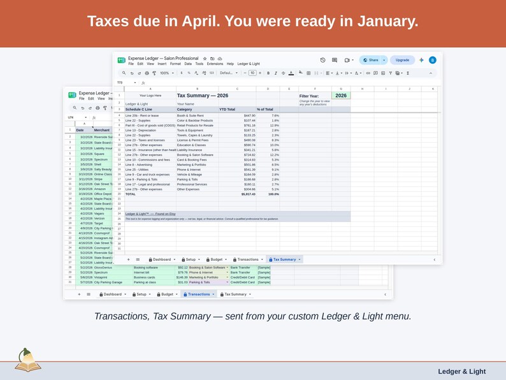Screen dimensions: 506x380
Task: Open name box dropdown arrow in front window
Action: pos(135,83)
